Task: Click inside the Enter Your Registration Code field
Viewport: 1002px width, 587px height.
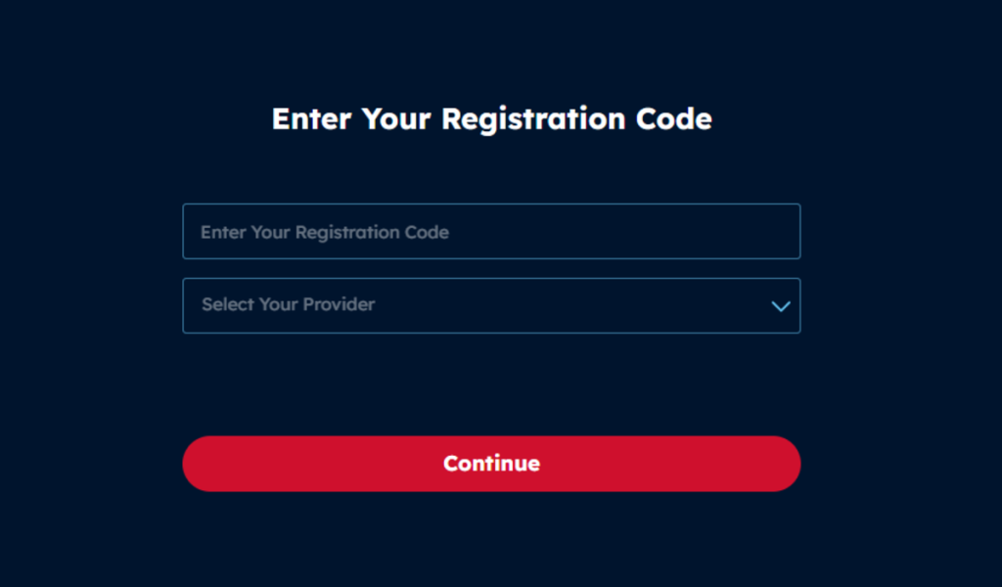Action: click(491, 231)
